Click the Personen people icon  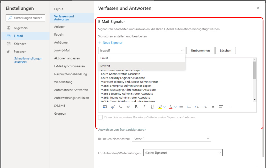point(9,51)
